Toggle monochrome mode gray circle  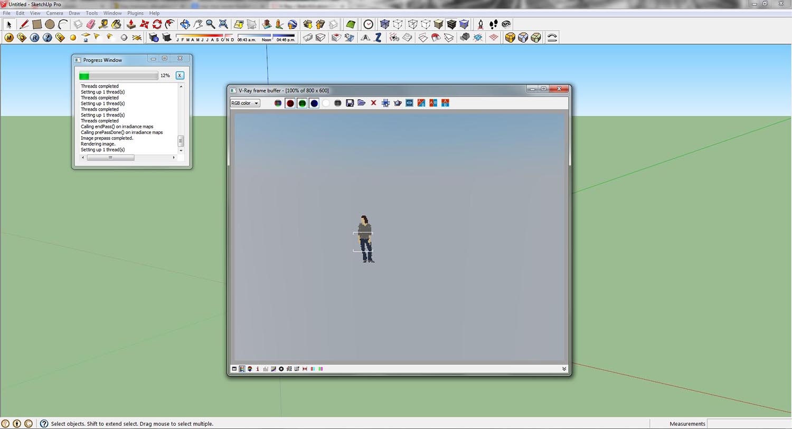338,103
